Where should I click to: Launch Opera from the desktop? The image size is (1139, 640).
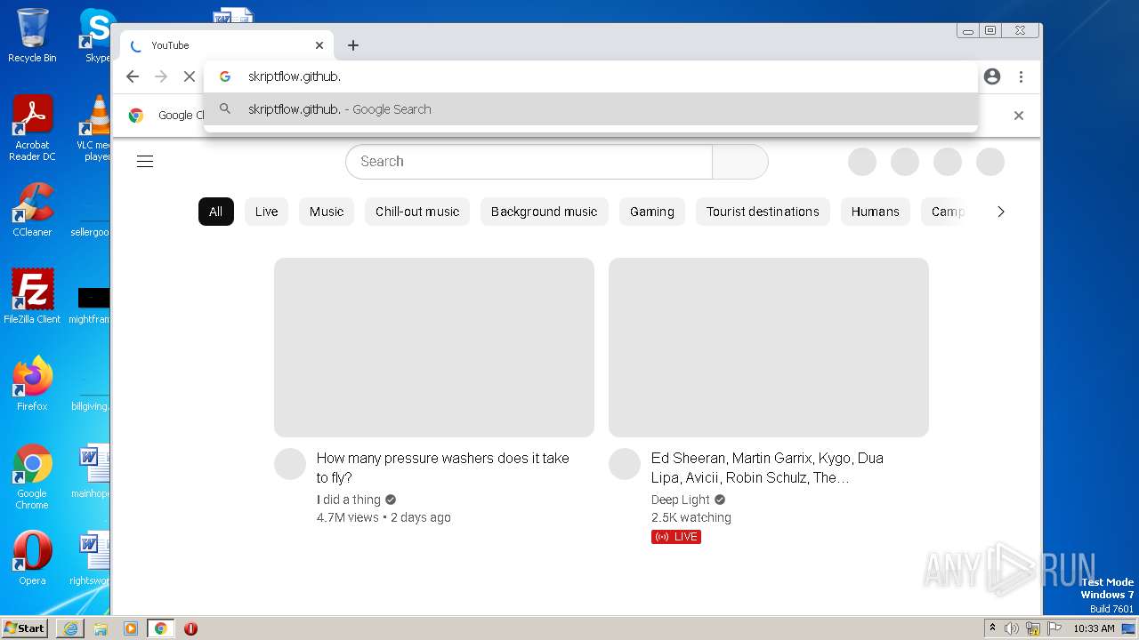[32, 558]
